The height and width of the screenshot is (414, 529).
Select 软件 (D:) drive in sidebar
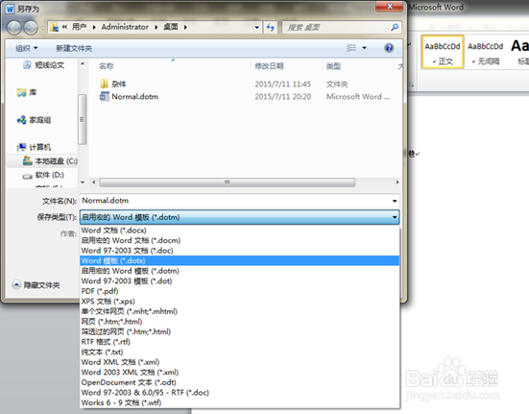tap(42, 175)
